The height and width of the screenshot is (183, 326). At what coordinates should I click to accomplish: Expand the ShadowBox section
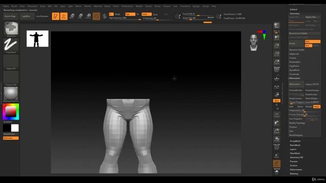coord(294,62)
